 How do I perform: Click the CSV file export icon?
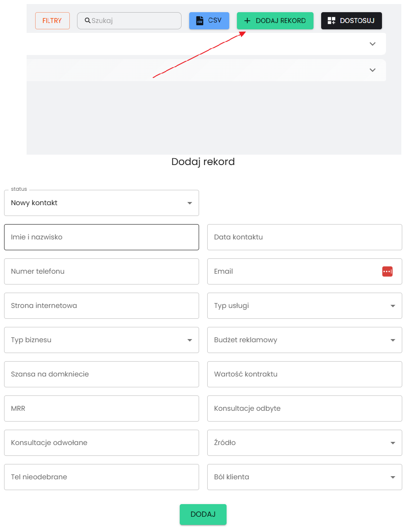click(x=200, y=21)
